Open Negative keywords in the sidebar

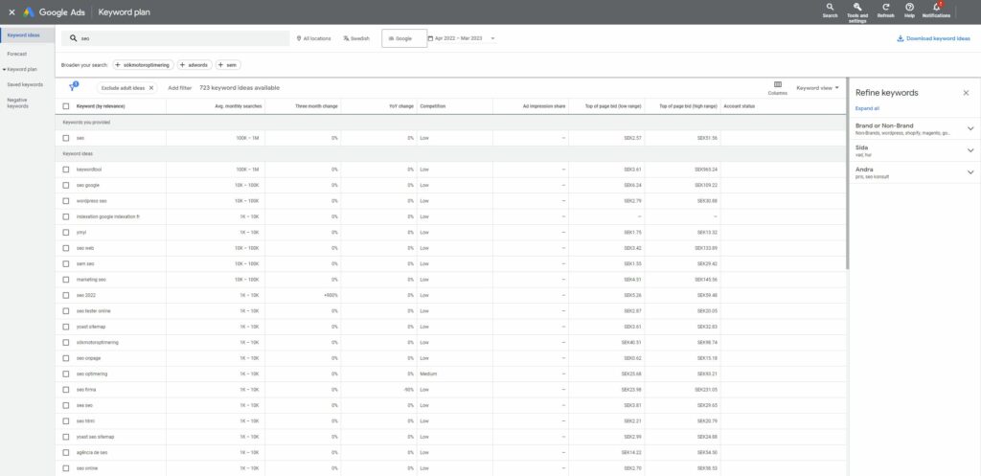18,102
